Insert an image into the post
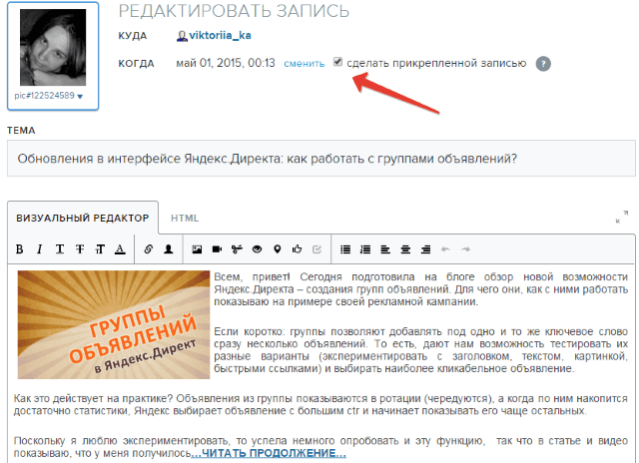 pyautogui.click(x=197, y=249)
